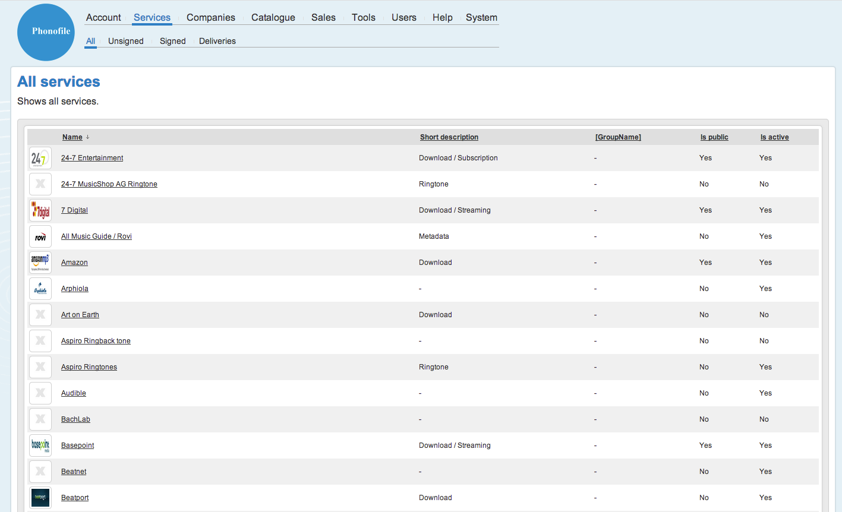The image size is (842, 512).
Task: Click the 'Shows all services.' subtitle text
Action: (58, 102)
